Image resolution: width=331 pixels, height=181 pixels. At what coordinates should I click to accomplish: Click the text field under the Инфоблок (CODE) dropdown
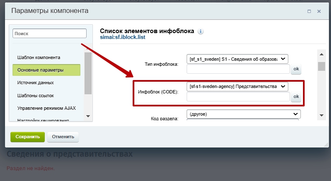pyautogui.click(x=238, y=97)
